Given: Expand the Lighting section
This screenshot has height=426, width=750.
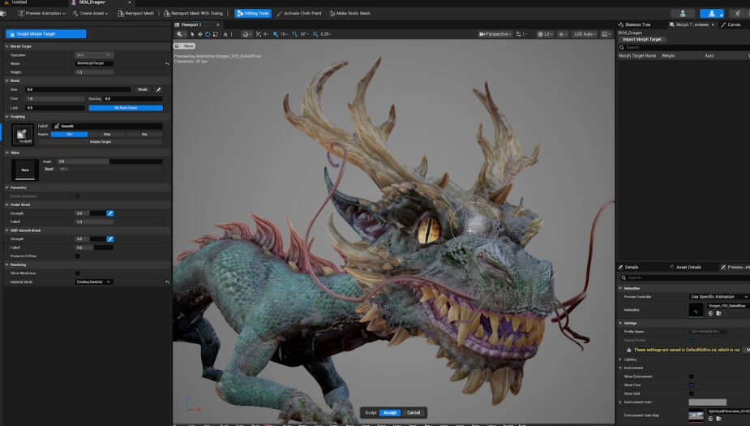Looking at the screenshot, I should point(621,359).
